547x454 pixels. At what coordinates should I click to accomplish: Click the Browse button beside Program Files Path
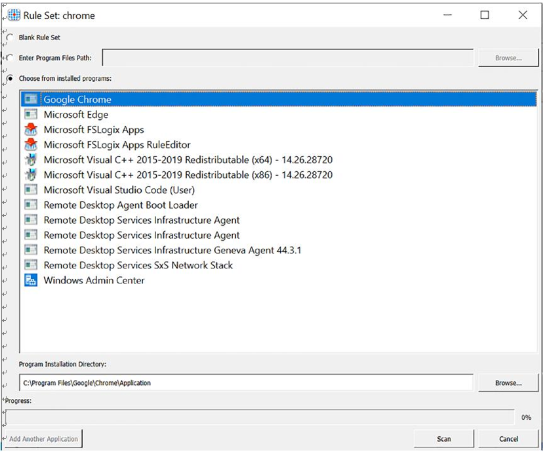coord(508,58)
